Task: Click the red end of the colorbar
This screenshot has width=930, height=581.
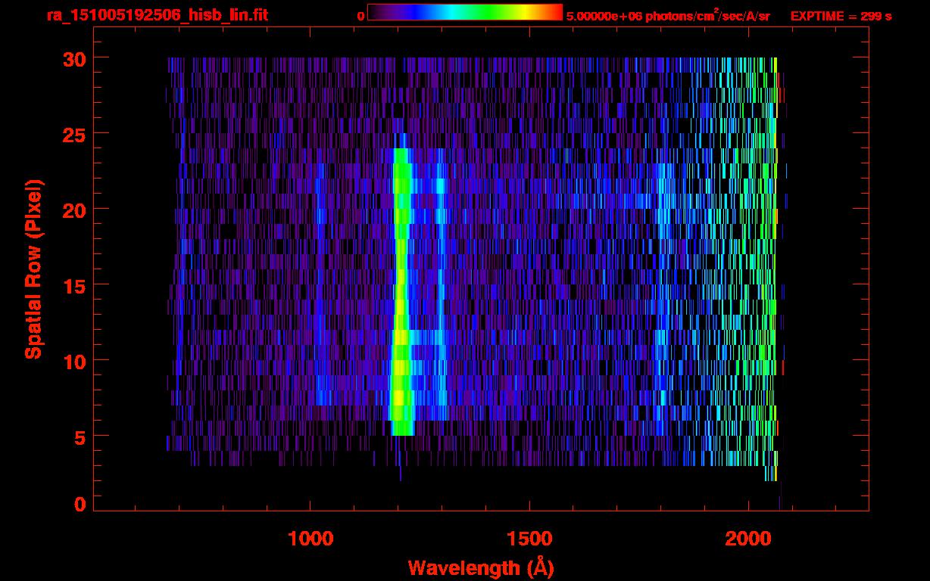Action: point(557,12)
